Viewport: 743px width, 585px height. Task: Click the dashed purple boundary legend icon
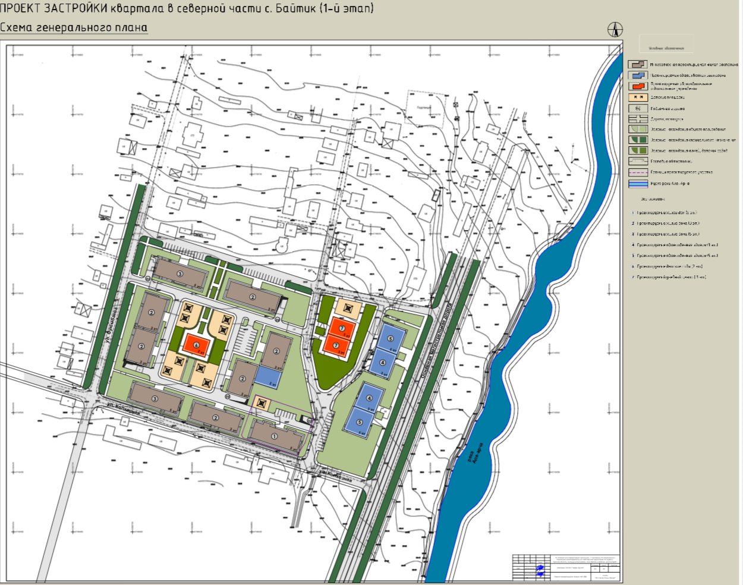click(638, 172)
